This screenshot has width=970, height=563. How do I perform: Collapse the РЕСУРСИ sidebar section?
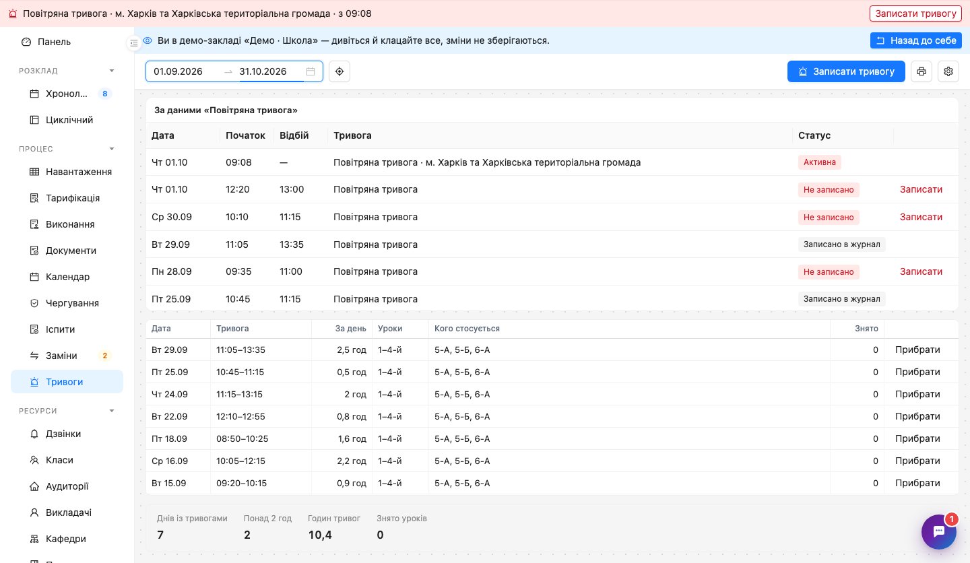tap(112, 411)
